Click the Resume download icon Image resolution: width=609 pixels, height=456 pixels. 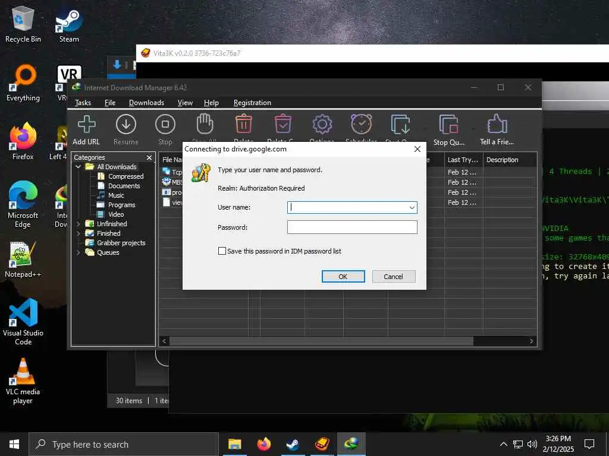[126, 125]
